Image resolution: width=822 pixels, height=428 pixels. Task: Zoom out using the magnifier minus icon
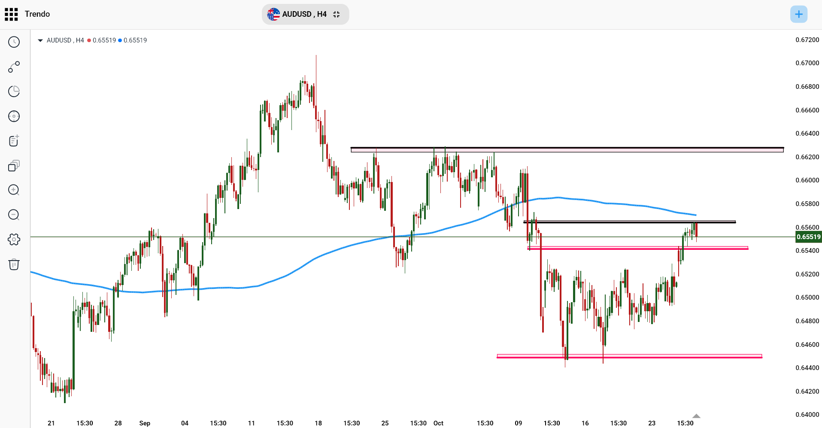tap(14, 215)
